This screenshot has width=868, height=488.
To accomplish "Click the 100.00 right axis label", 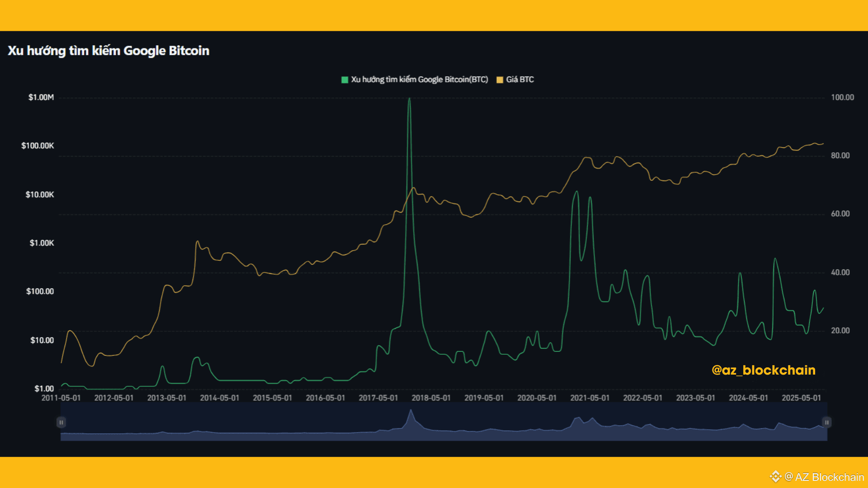I will [x=842, y=97].
